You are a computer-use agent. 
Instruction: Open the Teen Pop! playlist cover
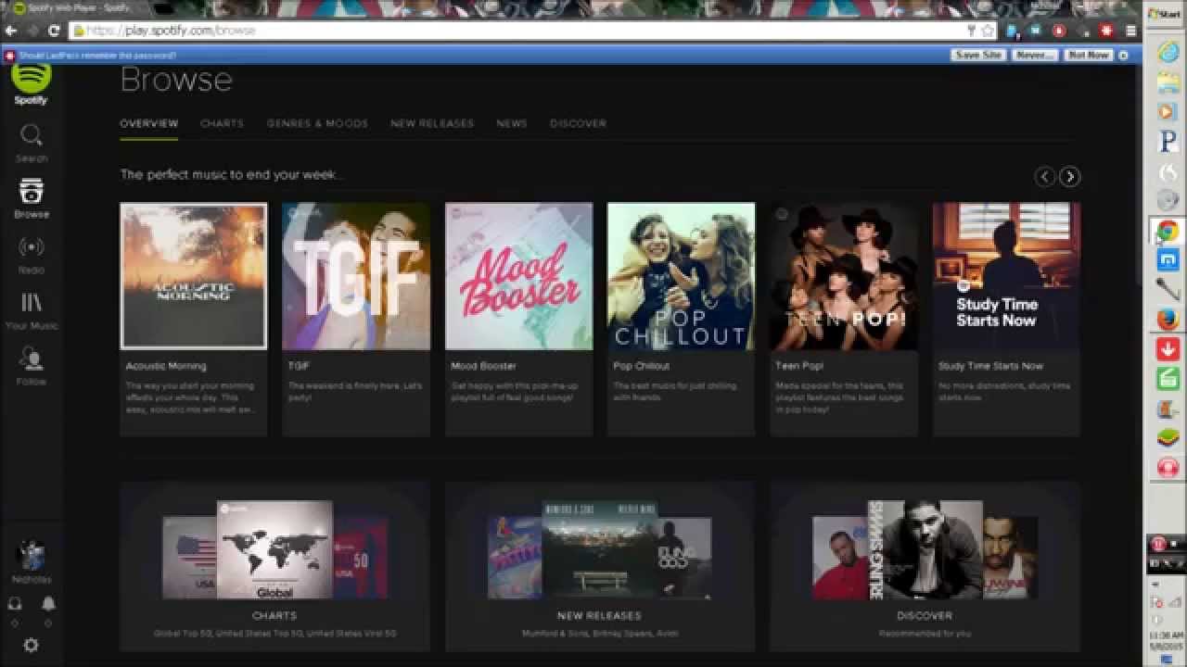(844, 276)
